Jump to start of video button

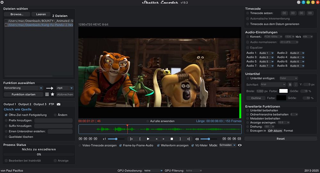point(132,139)
